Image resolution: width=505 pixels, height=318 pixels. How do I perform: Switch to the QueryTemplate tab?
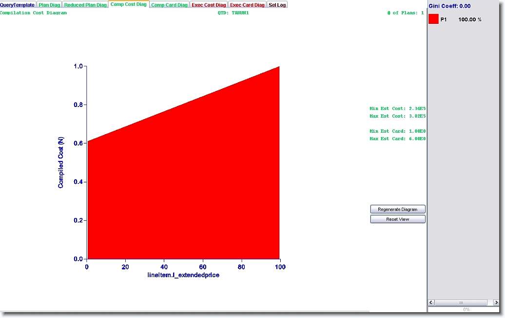[18, 5]
